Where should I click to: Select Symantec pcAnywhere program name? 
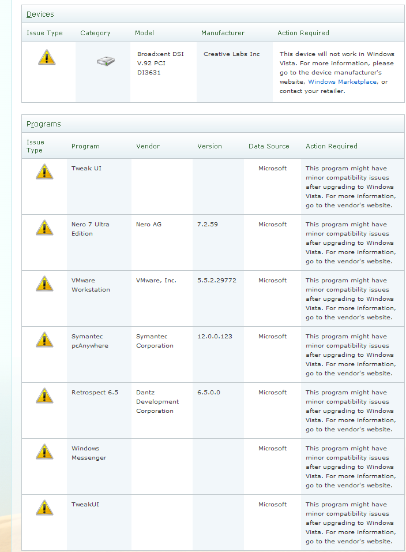click(90, 341)
